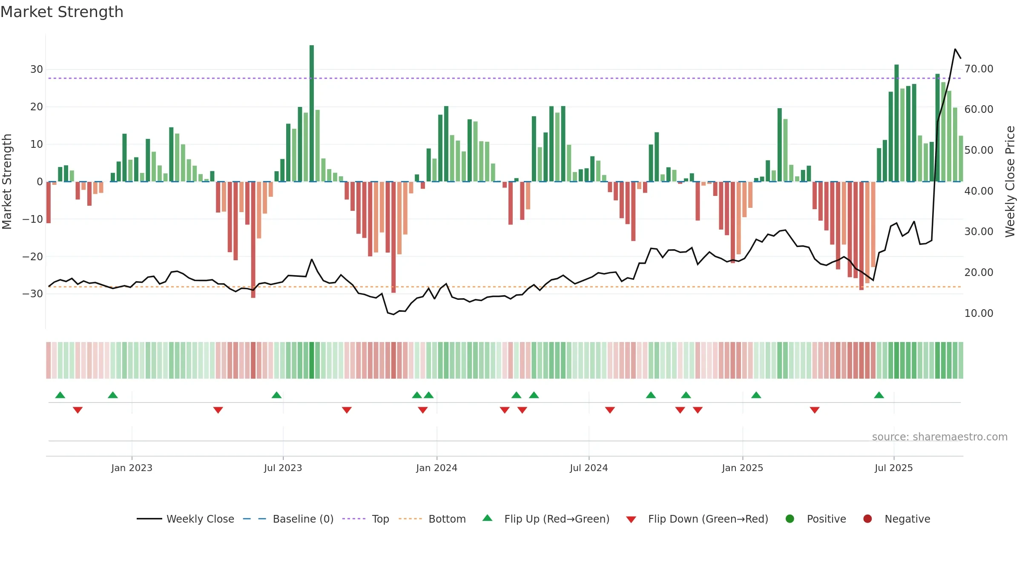Click the Weekly Close Price axis title
The image size is (1022, 575).
[x=1010, y=181]
